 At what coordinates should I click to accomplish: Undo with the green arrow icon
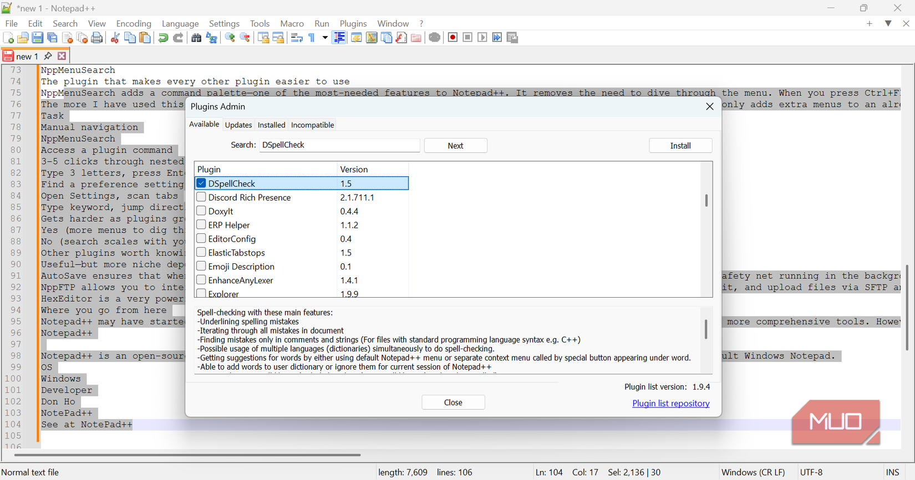pos(163,38)
